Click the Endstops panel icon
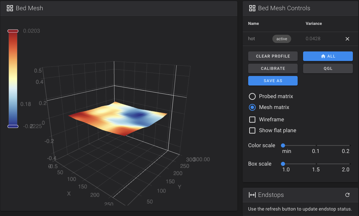359x216 pixels. (252, 195)
